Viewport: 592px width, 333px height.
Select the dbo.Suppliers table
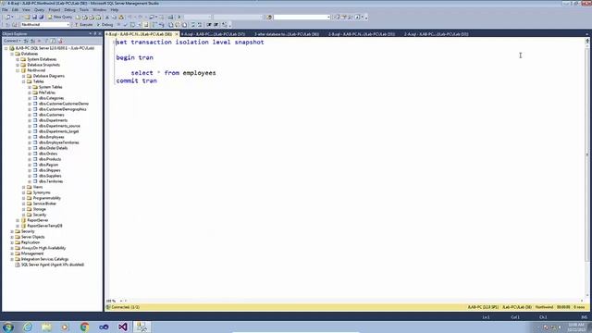point(50,176)
